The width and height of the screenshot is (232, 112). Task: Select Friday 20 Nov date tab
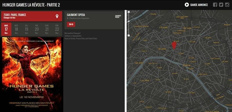tap(37, 29)
